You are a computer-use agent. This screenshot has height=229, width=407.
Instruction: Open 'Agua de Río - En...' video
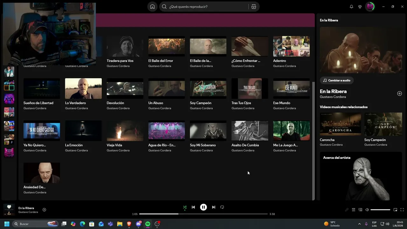coord(167,136)
